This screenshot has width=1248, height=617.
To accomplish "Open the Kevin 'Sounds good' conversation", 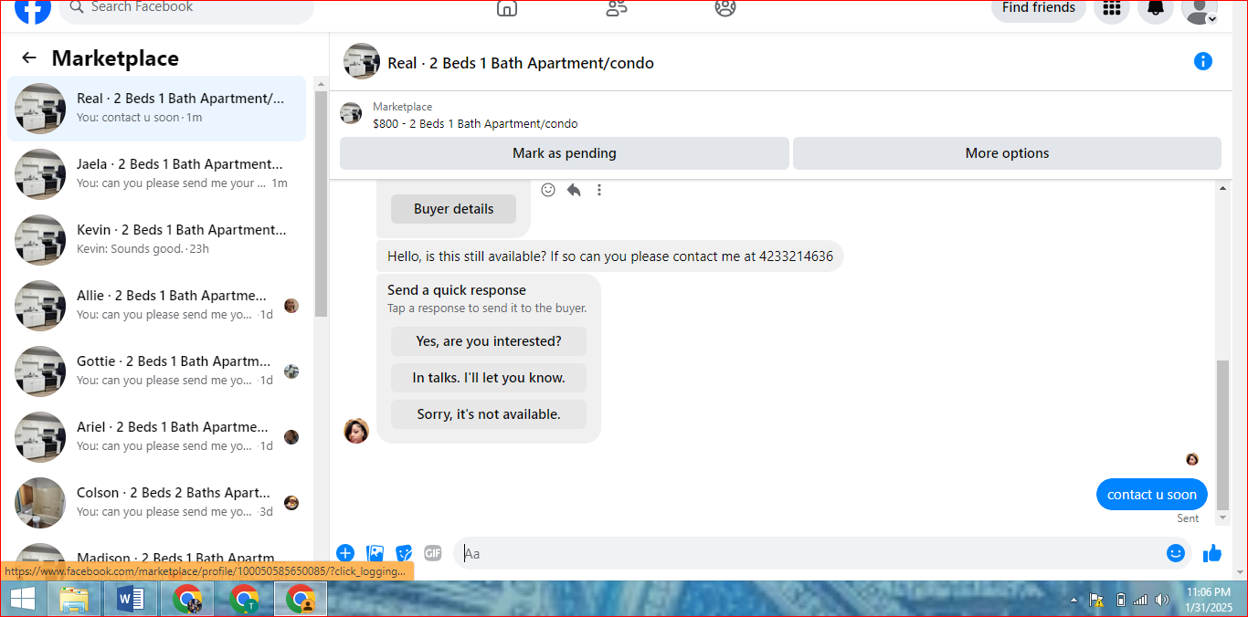I will [x=157, y=240].
